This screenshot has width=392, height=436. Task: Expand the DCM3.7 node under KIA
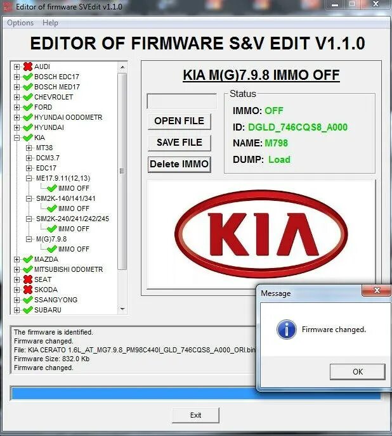click(29, 158)
